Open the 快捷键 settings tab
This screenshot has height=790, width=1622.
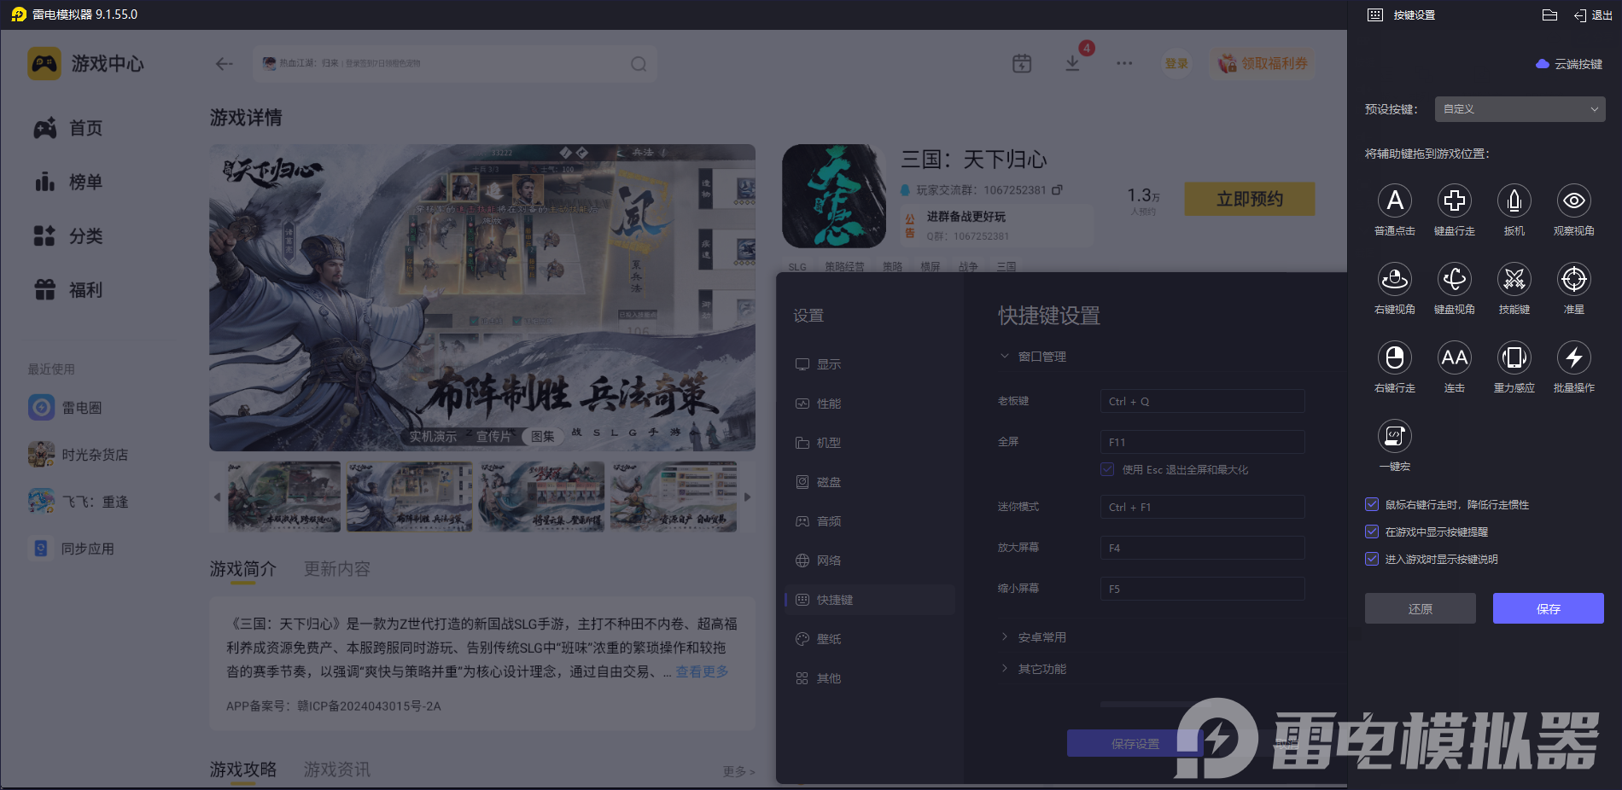click(x=834, y=600)
